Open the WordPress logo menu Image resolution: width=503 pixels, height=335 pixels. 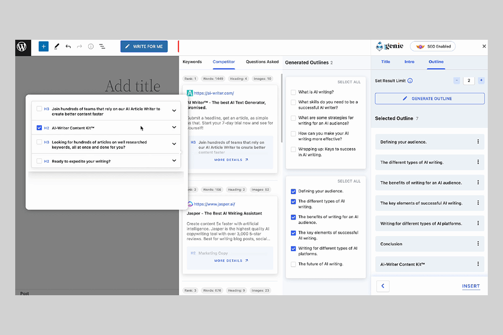pos(23,48)
